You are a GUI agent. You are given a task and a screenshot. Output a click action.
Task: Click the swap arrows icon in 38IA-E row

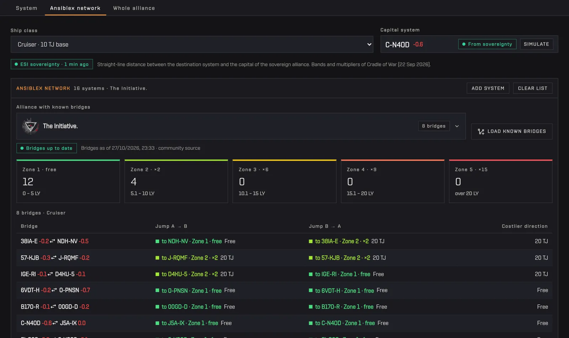52,241
